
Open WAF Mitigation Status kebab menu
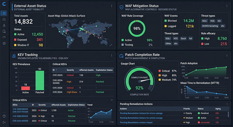pyautogui.click(x=227, y=6)
